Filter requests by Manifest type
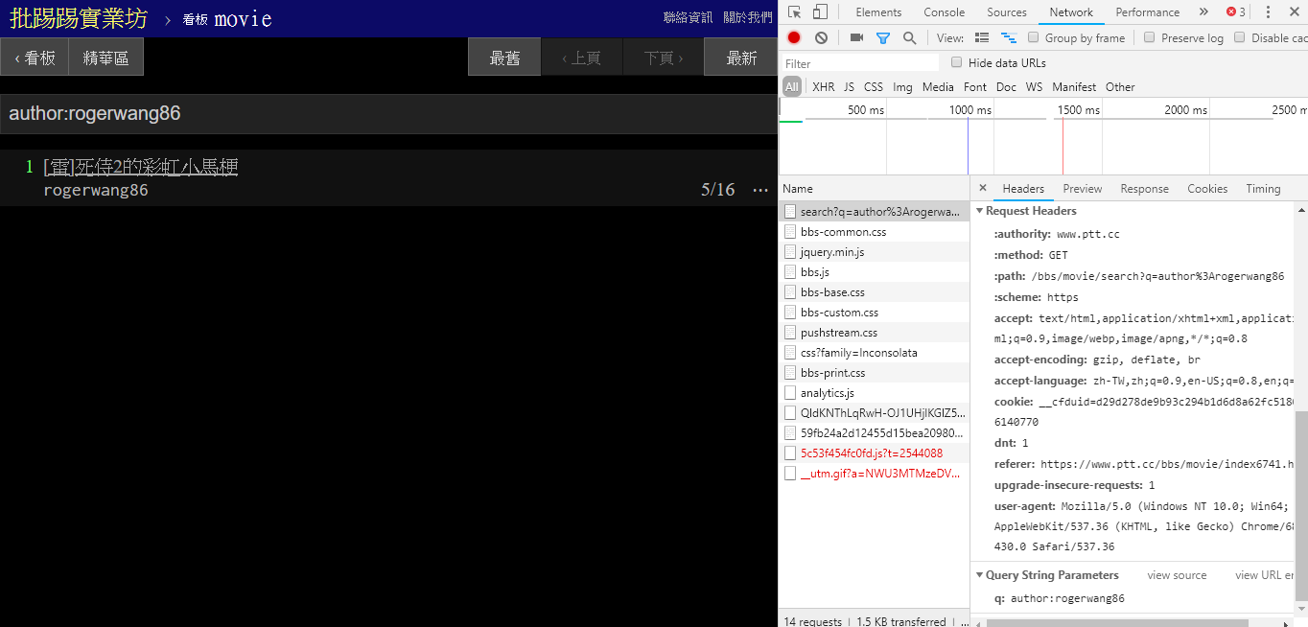 point(1074,87)
